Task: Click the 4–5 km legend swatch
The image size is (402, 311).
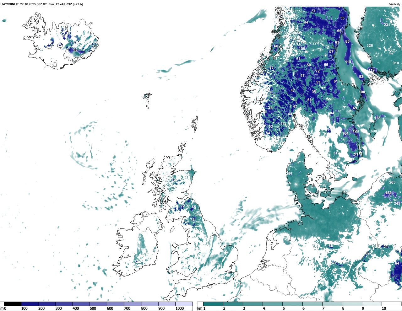Action: tap(273, 304)
